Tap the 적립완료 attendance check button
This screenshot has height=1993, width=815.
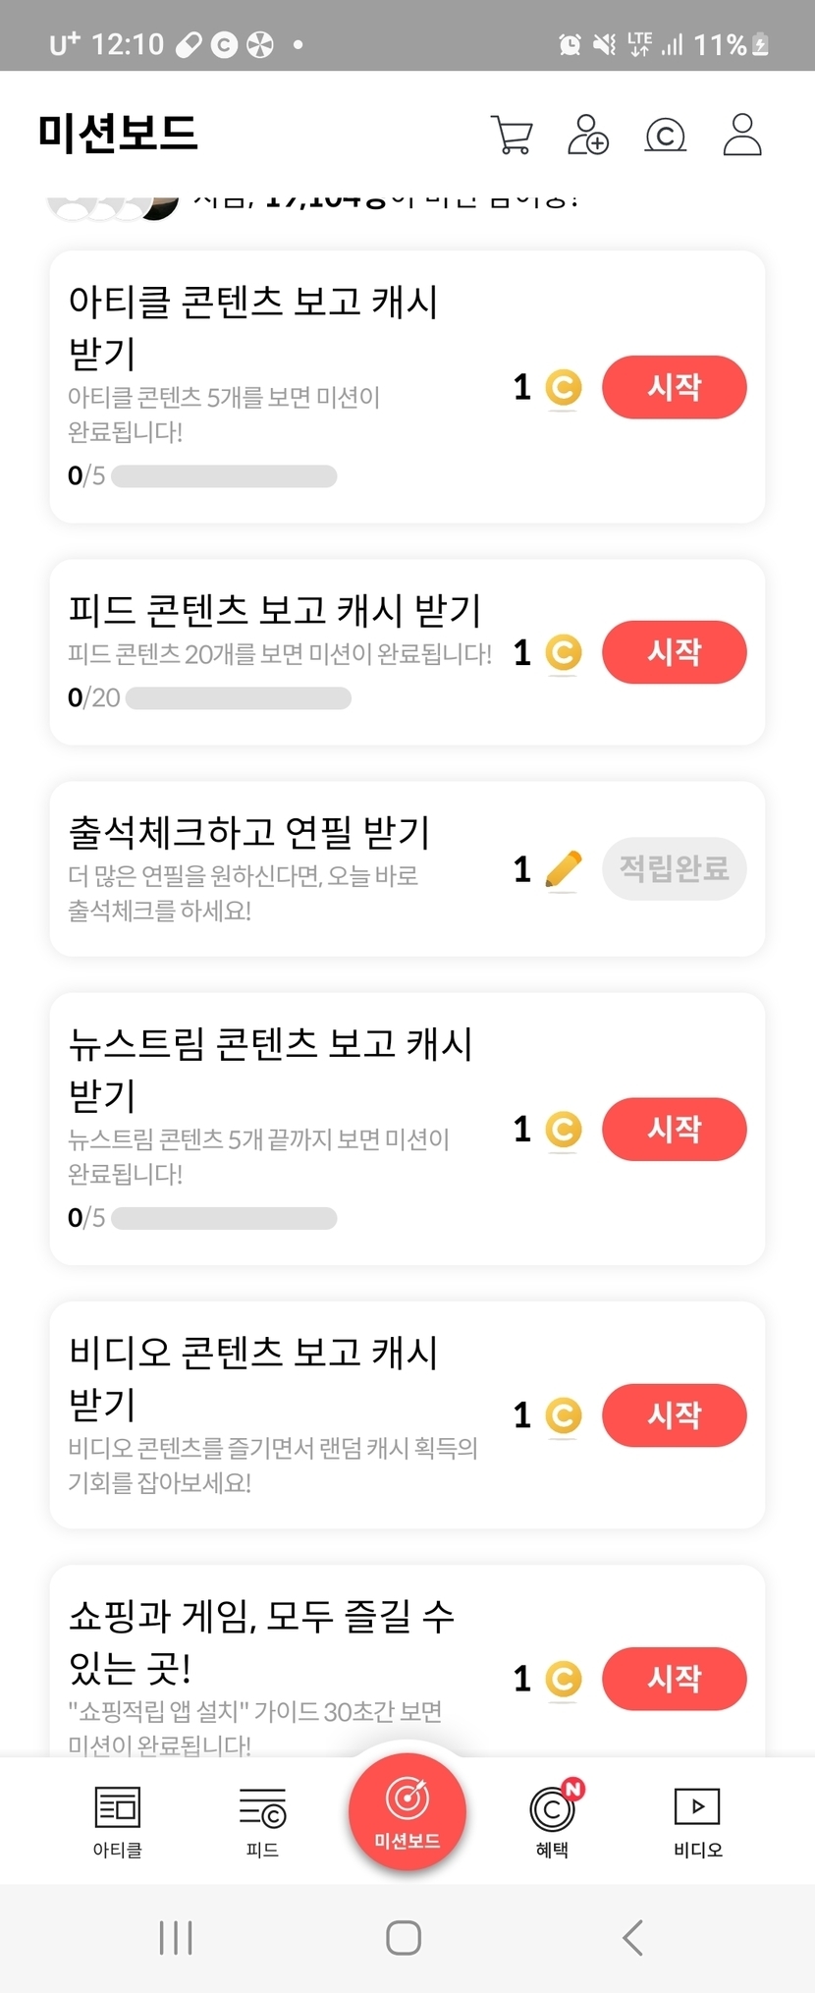tap(674, 869)
